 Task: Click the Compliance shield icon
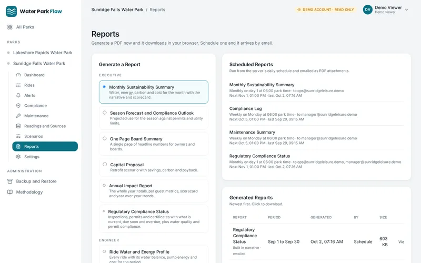click(18, 106)
